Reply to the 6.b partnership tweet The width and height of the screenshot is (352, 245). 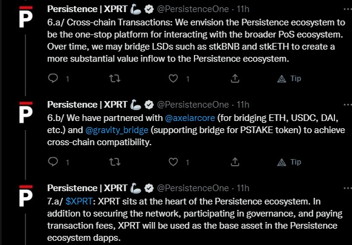pyautogui.click(x=53, y=162)
